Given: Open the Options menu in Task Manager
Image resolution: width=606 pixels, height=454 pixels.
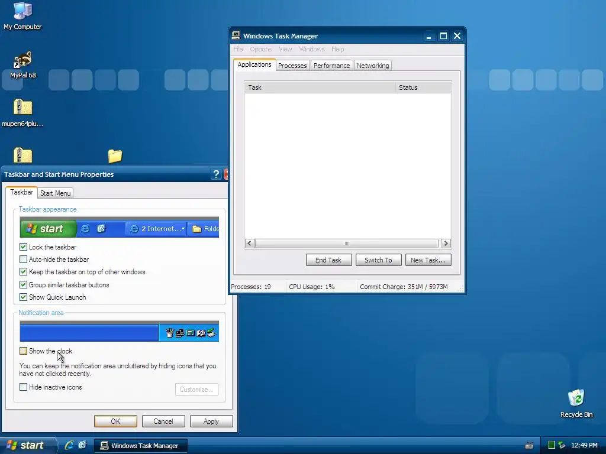Looking at the screenshot, I should pyautogui.click(x=261, y=49).
